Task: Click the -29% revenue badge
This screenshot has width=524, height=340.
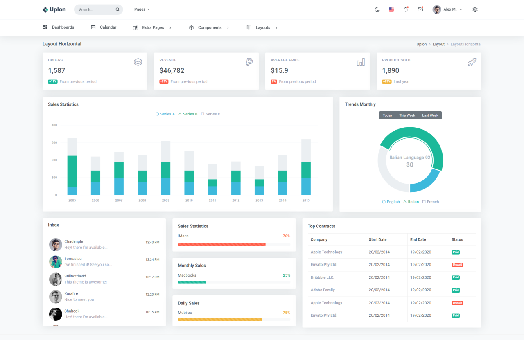Action: (164, 82)
